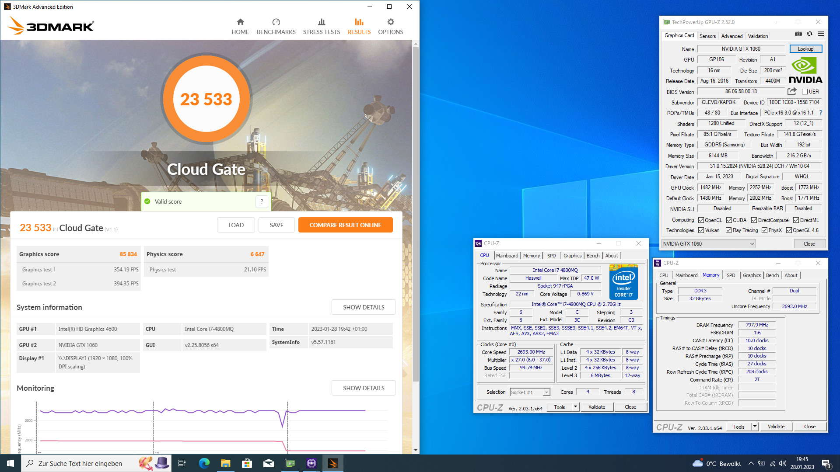
Task: Open Microsoft Store from the taskbar
Action: pyautogui.click(x=247, y=463)
